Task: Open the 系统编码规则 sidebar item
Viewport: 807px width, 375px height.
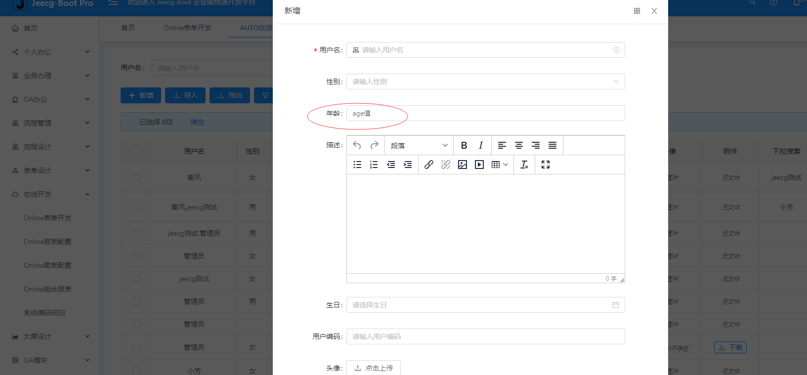Action: pyautogui.click(x=44, y=313)
